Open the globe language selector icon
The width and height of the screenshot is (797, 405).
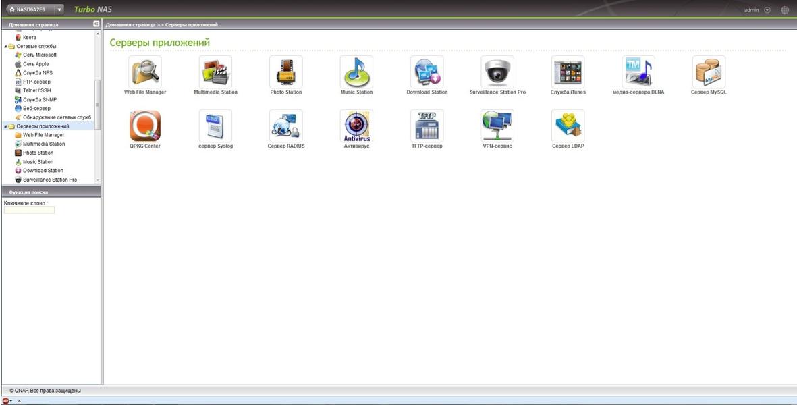785,10
